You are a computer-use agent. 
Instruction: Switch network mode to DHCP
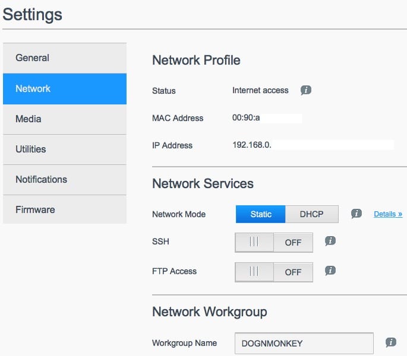(x=312, y=214)
